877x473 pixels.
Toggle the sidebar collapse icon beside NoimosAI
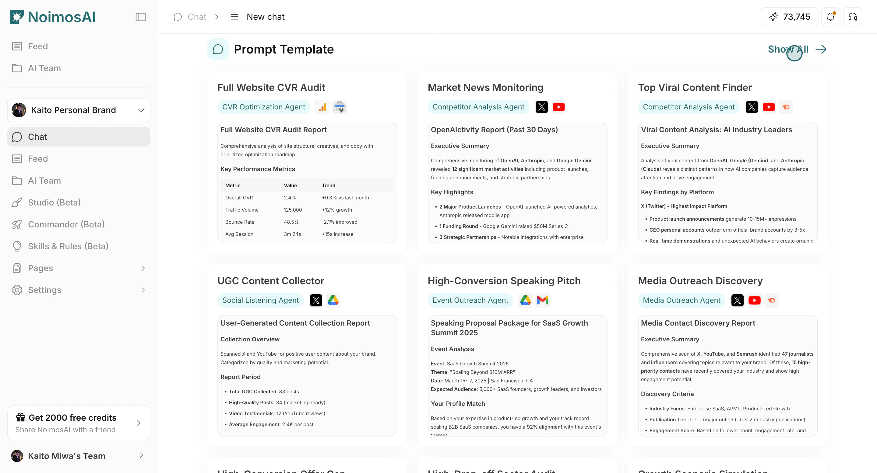point(141,17)
